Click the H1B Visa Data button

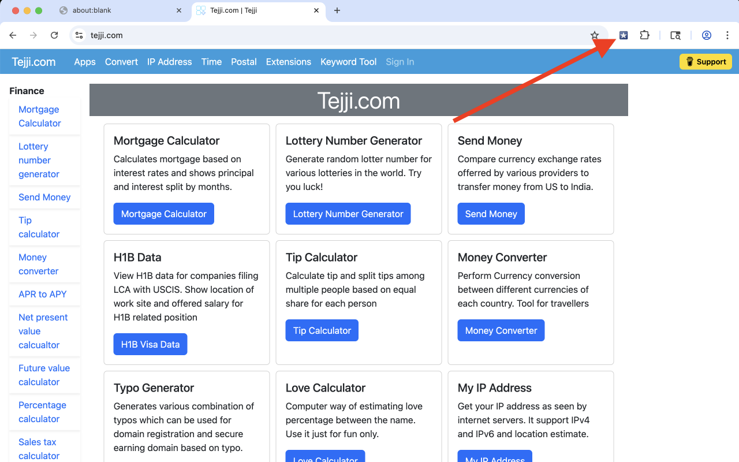[x=150, y=344]
